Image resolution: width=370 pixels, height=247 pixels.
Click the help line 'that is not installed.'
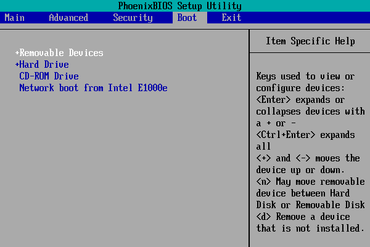[311, 228]
